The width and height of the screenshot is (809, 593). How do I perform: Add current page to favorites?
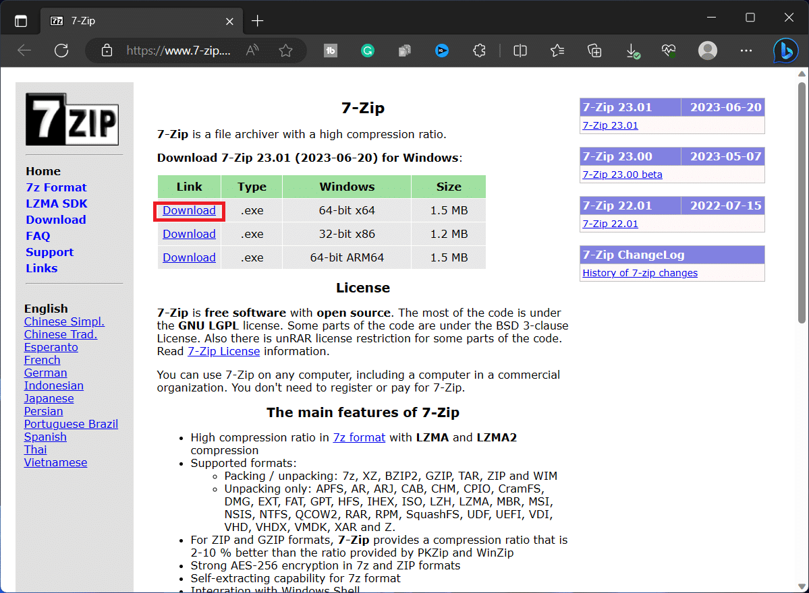tap(286, 51)
